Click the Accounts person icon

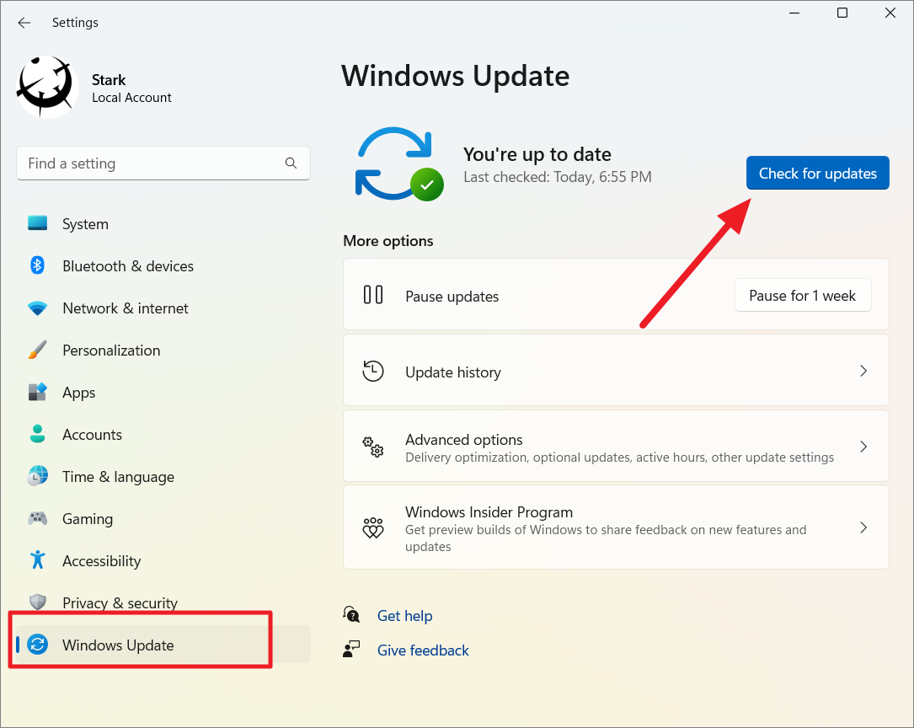tap(37, 434)
